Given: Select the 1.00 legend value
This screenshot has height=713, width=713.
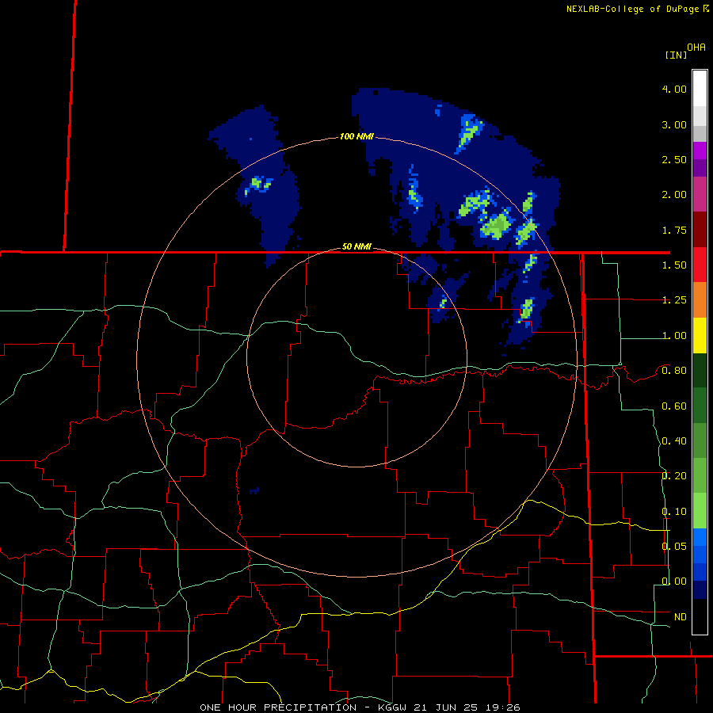Looking at the screenshot, I should (x=674, y=336).
